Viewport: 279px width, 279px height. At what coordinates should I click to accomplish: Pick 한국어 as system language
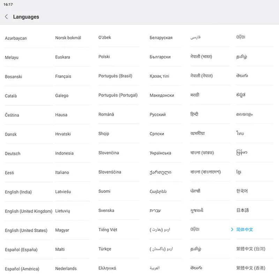[242, 191]
